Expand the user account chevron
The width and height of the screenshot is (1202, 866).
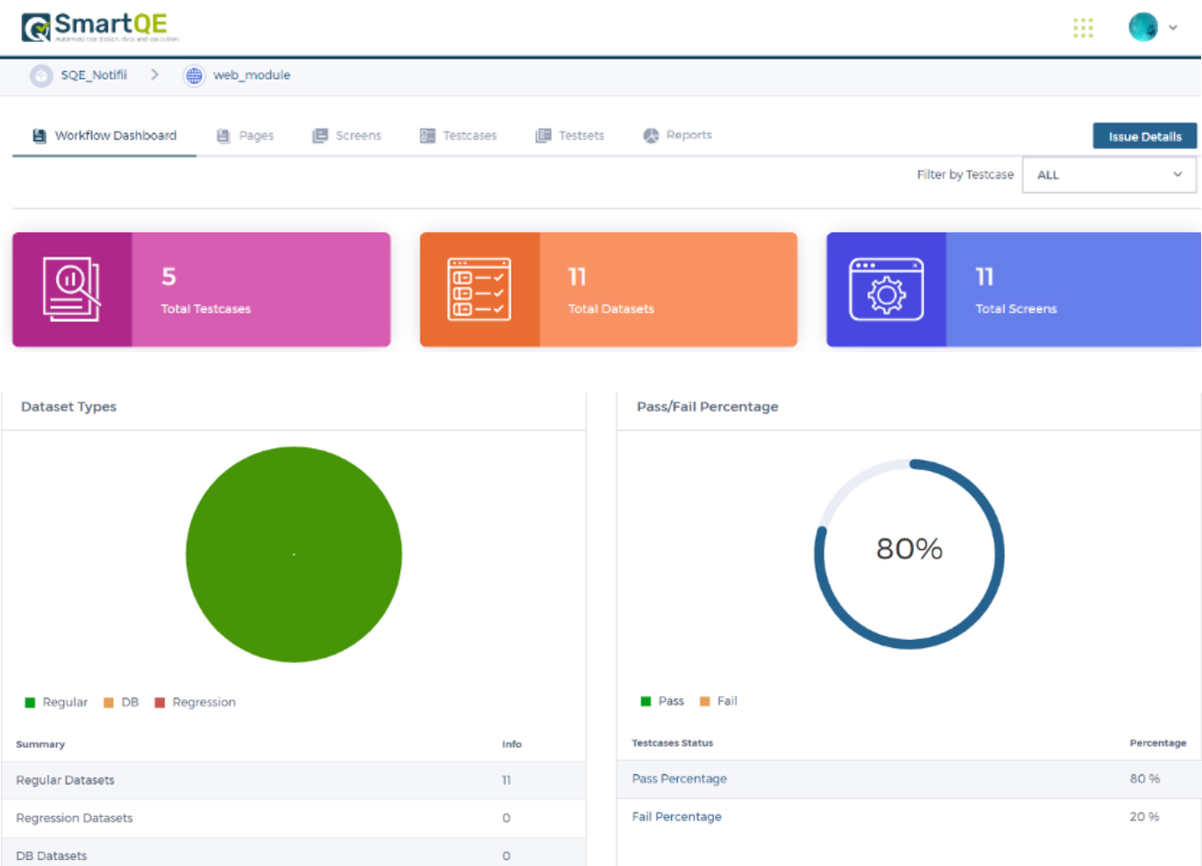(x=1173, y=27)
